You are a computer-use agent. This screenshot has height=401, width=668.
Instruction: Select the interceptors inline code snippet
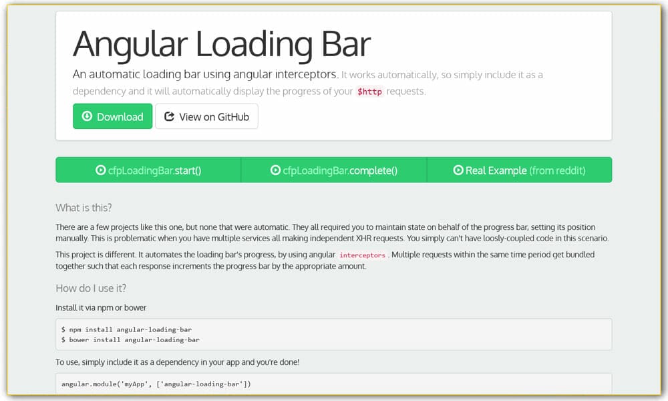pos(362,255)
